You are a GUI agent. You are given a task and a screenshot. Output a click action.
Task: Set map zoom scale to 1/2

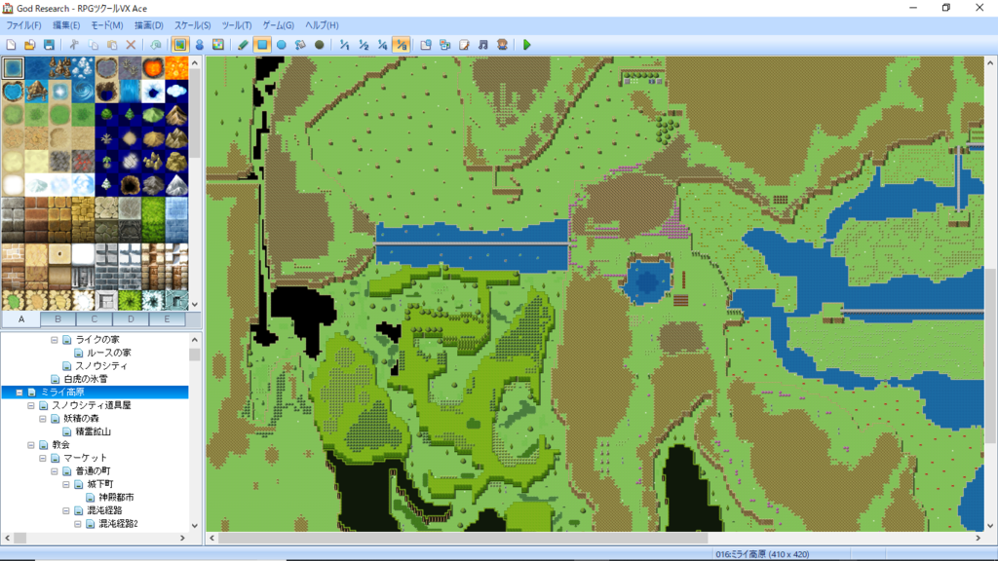tap(364, 45)
